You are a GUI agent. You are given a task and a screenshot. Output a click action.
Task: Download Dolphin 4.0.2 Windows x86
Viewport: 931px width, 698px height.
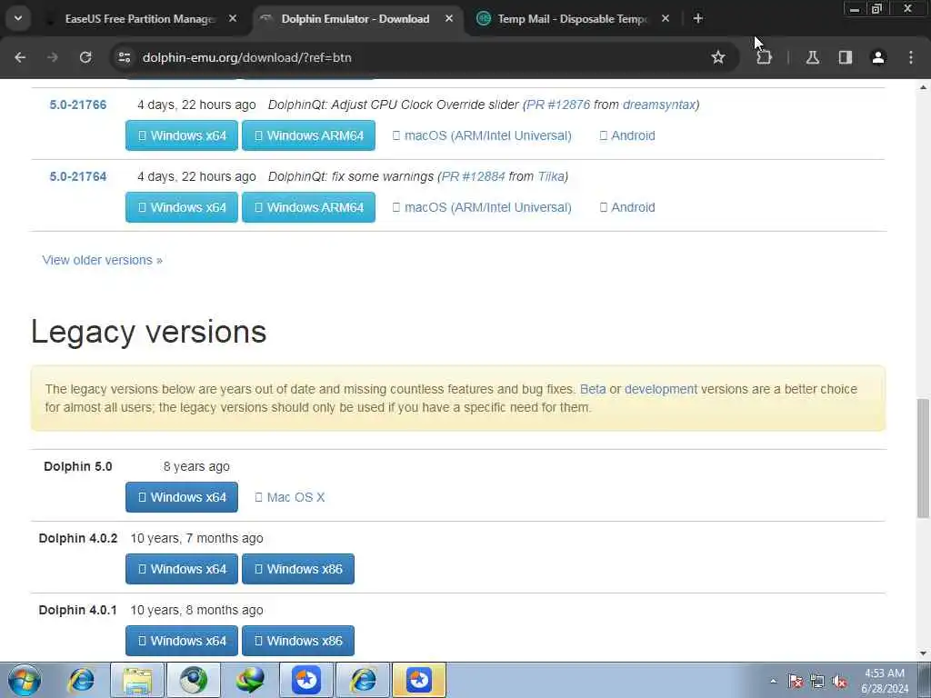point(298,569)
